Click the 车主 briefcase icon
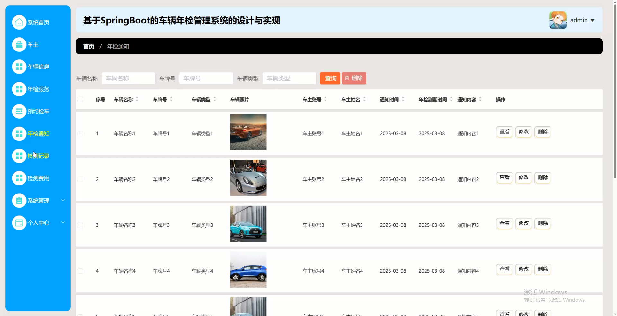The height and width of the screenshot is (316, 617). (19, 45)
